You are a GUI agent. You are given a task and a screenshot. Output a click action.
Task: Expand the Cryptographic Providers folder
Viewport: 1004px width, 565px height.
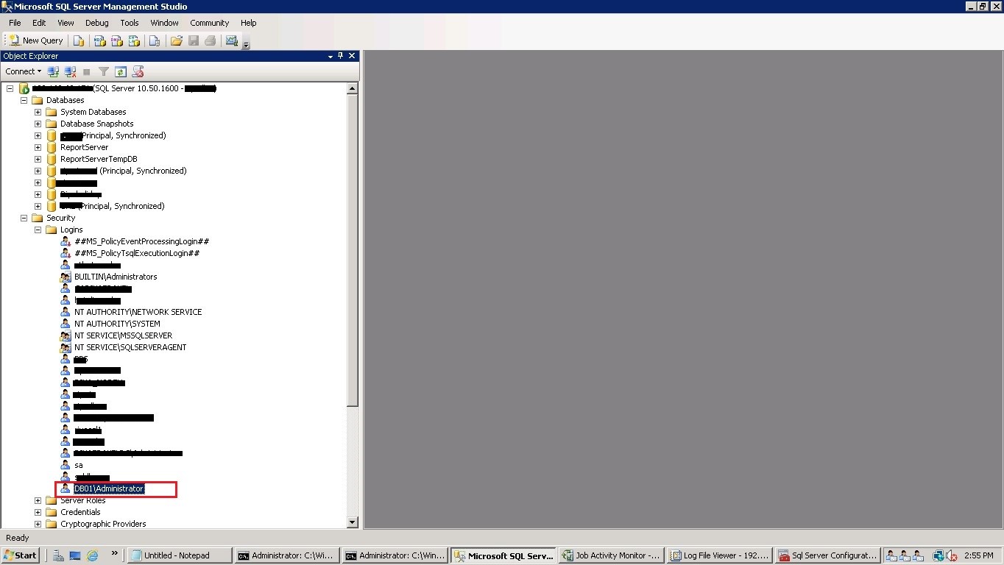(x=38, y=524)
